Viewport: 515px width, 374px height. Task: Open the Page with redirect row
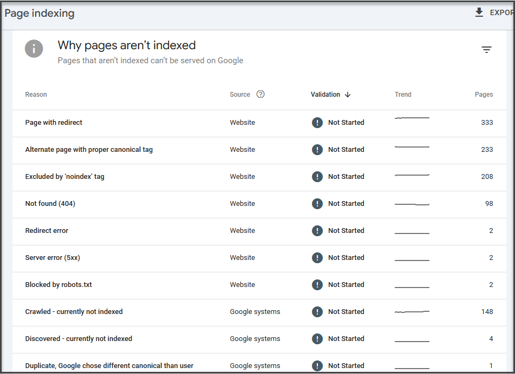click(54, 123)
